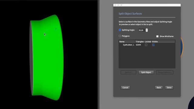Enable the Show Wireframe checkbox
The image size is (194, 109).
[x=157, y=36]
